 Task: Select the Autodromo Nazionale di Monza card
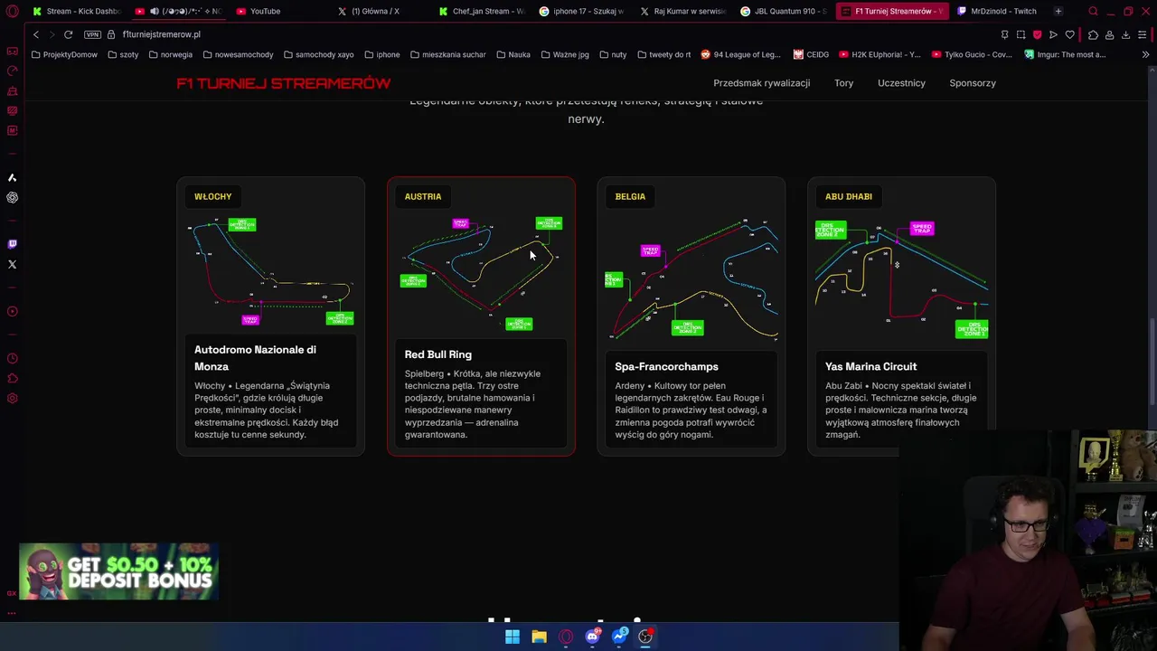coord(270,316)
